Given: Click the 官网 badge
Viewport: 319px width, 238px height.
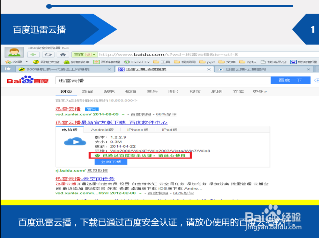Looking at the screenshot, I should (x=92, y=109).
